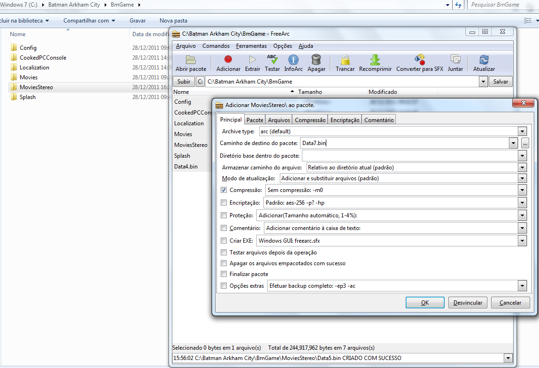Click the FreeArc title bar app icon
539x368 pixels.
[x=176, y=34]
